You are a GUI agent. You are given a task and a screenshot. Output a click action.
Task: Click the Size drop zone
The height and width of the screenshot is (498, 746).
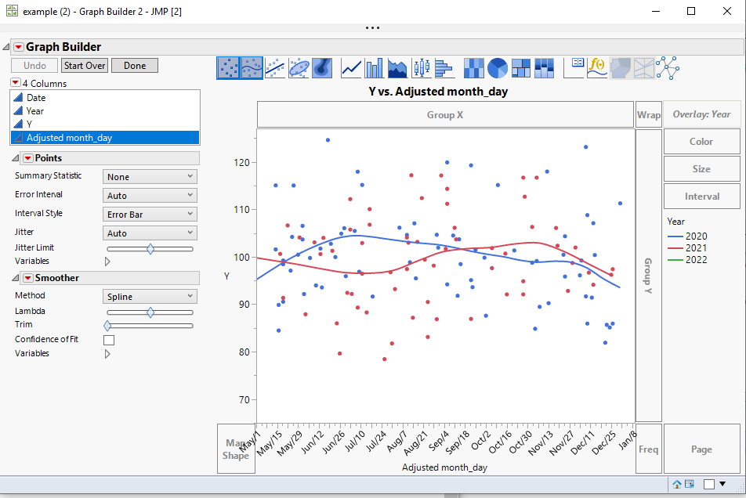pyautogui.click(x=702, y=168)
